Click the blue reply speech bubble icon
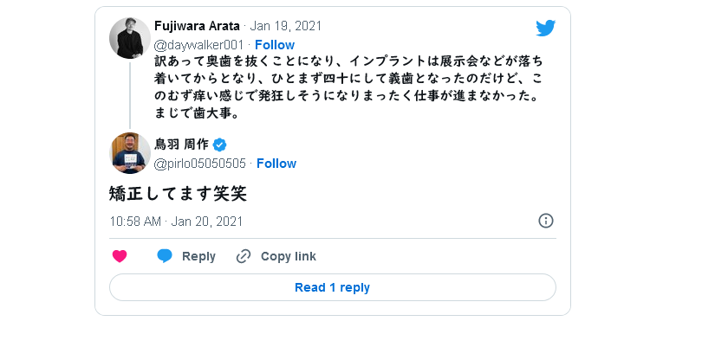The height and width of the screenshot is (347, 715). (x=165, y=256)
